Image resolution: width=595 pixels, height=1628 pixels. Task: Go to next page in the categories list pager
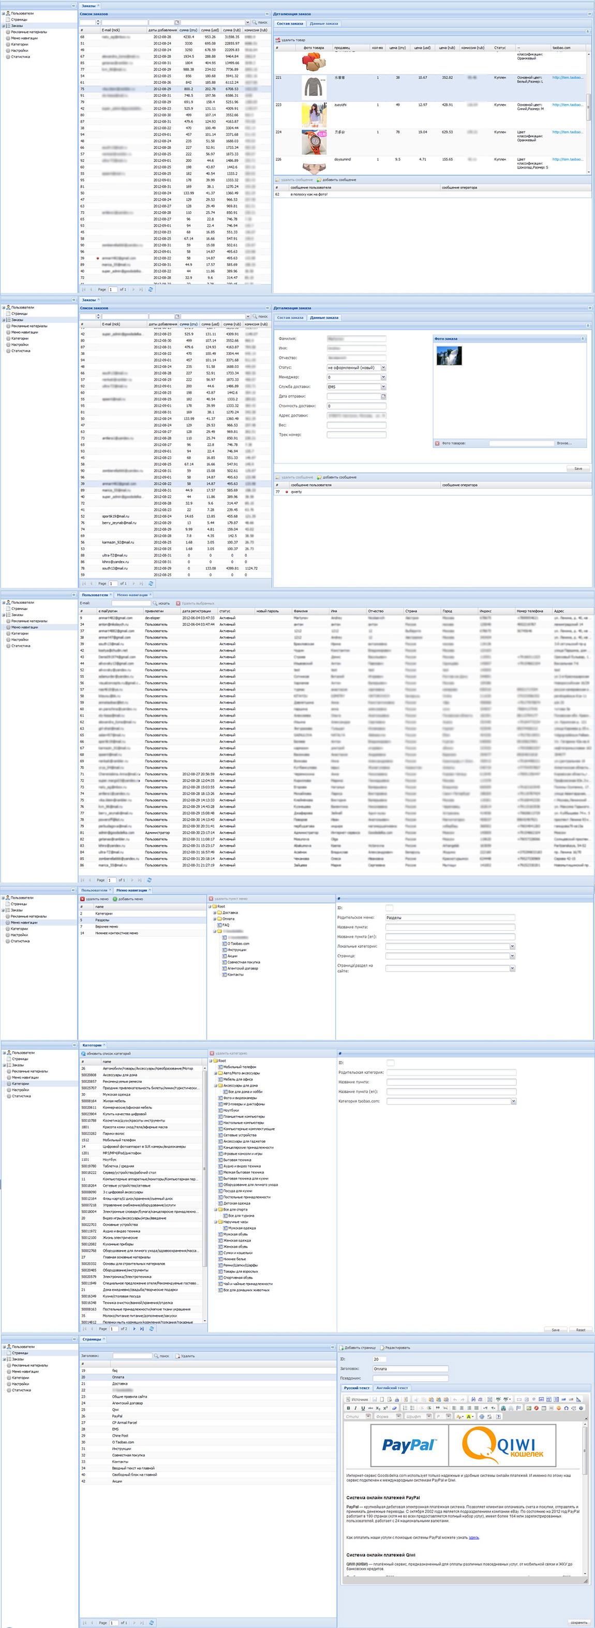click(134, 1329)
